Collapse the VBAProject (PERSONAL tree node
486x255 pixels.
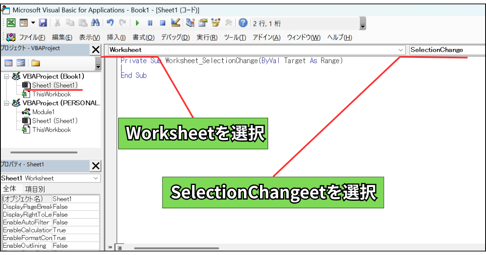pos(6,103)
